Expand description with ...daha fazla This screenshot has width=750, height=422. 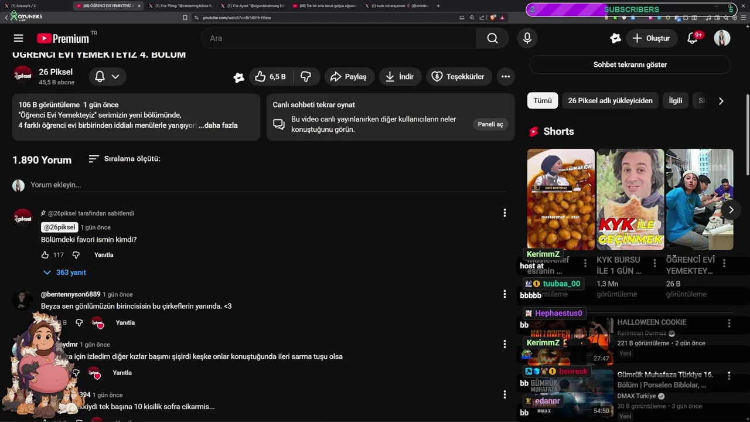[218, 125]
